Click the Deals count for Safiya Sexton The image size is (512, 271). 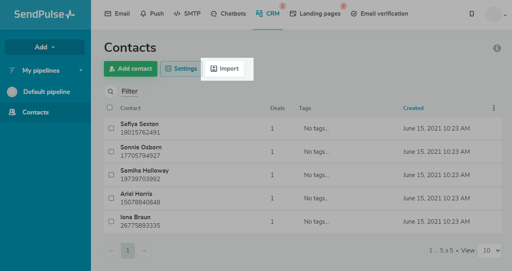272,128
